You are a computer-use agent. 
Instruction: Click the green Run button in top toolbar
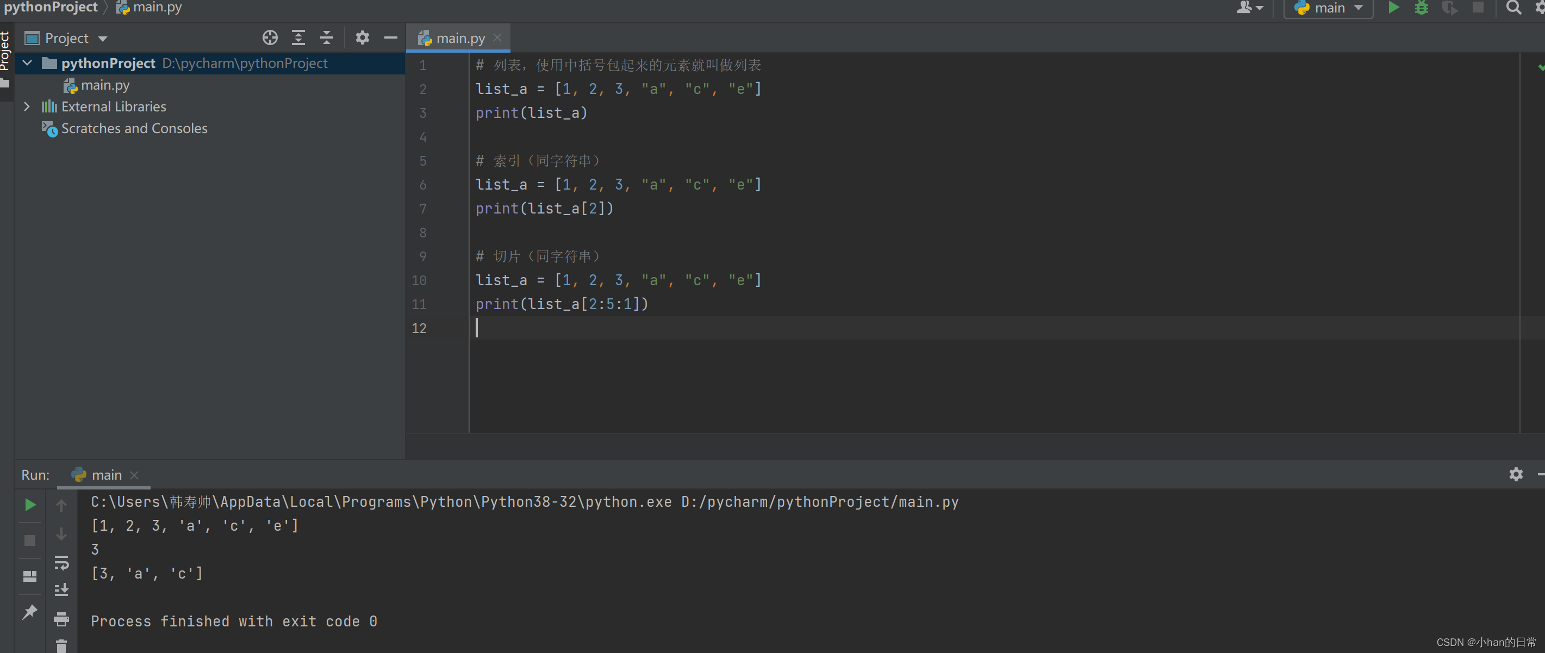point(1393,7)
